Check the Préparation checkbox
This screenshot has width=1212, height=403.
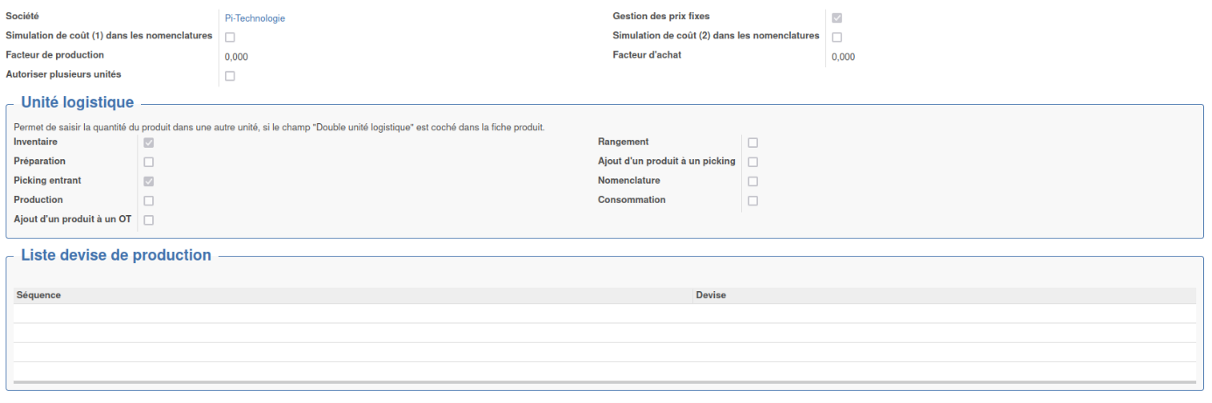click(149, 162)
